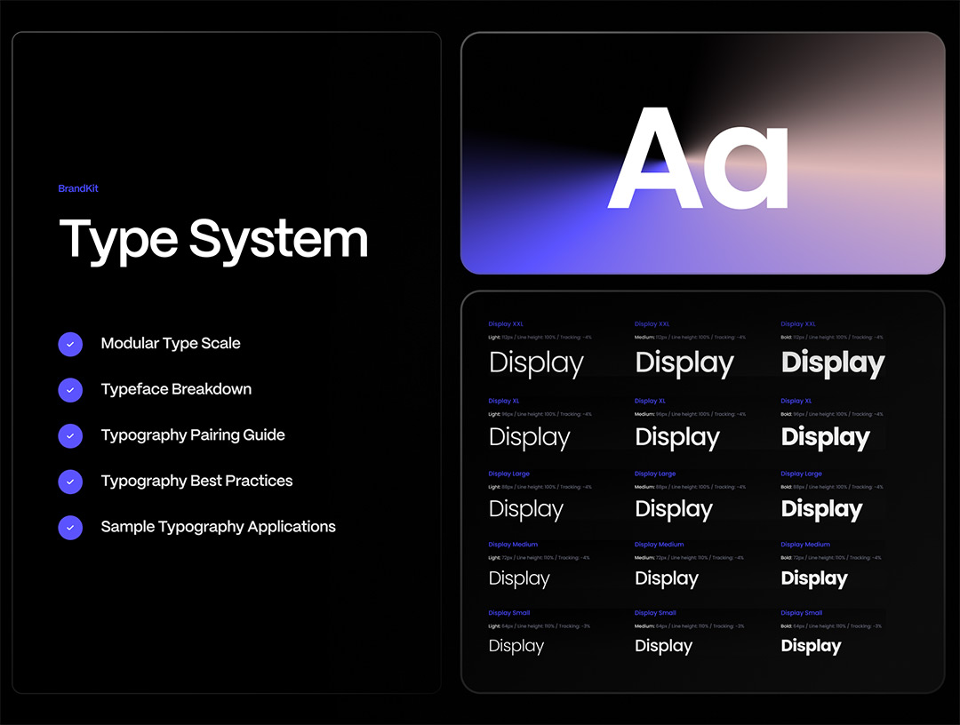Viewport: 960px width, 725px height.
Task: Click the blue Display Large label in Light column
Action: click(x=508, y=474)
